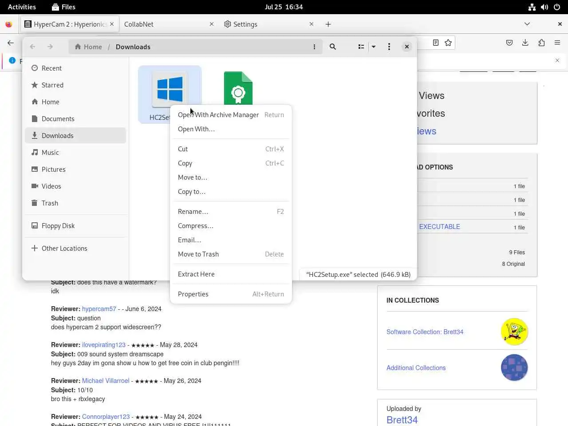Viewport: 568px width, 426px height.
Task: Click Home in the path bar
Action: pyautogui.click(x=88, y=47)
